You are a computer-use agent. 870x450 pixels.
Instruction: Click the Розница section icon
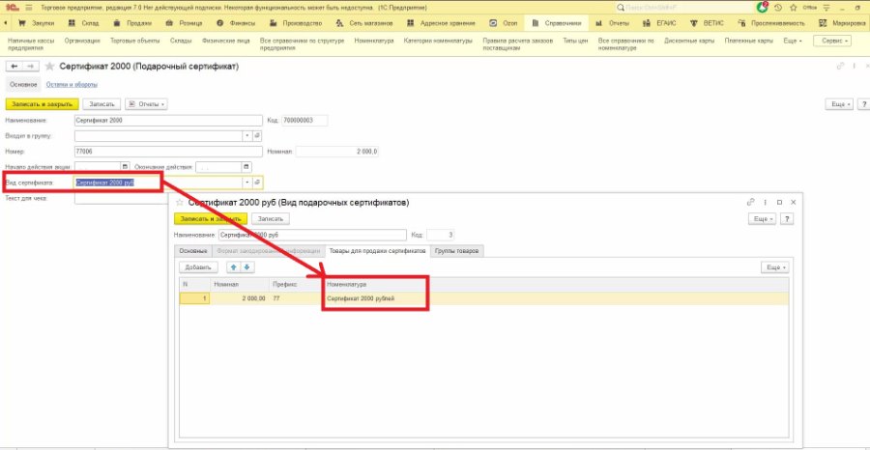pos(168,23)
